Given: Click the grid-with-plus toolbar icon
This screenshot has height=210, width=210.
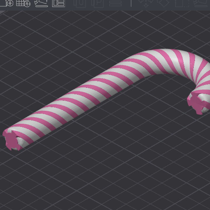Looking at the screenshot, I should pos(23,3).
